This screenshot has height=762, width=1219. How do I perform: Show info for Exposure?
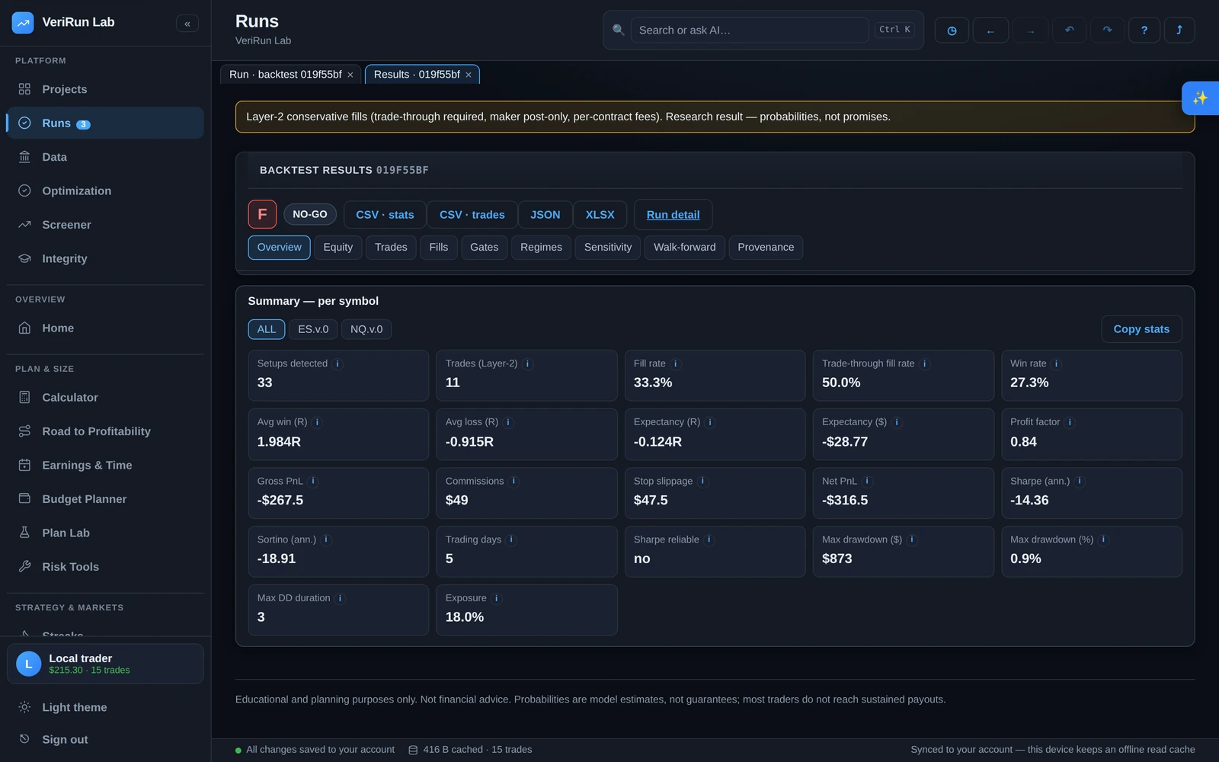[x=497, y=598]
